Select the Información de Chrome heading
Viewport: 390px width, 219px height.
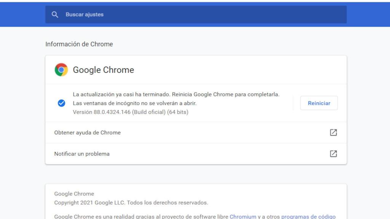78,44
